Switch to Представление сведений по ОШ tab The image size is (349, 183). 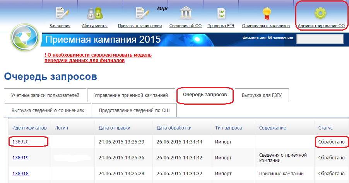click(x=134, y=110)
